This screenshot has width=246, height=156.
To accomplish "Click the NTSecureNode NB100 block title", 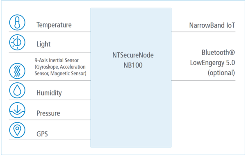I will [133, 60].
